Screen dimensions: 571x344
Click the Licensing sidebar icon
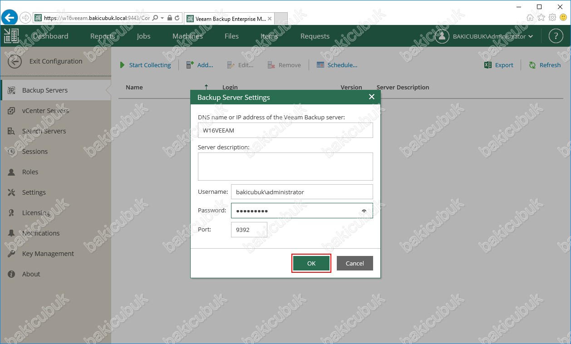pyautogui.click(x=12, y=213)
